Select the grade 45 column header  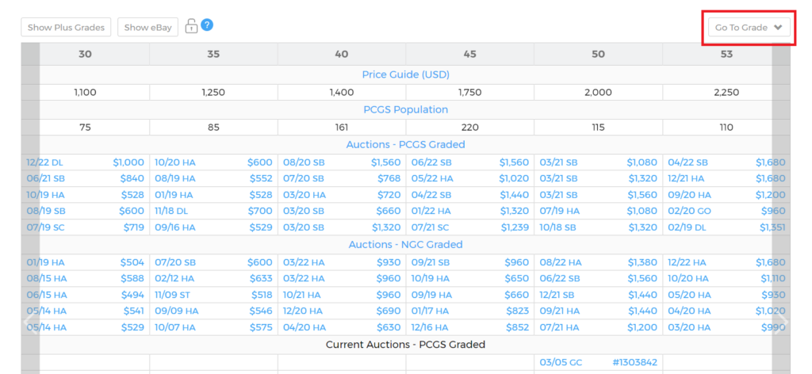469,54
